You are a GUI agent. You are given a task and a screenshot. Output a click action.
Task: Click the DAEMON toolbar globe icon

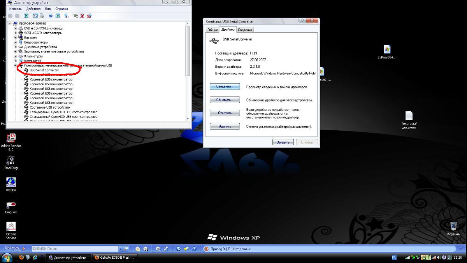point(179,249)
